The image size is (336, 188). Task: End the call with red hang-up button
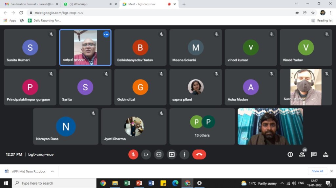199,154
